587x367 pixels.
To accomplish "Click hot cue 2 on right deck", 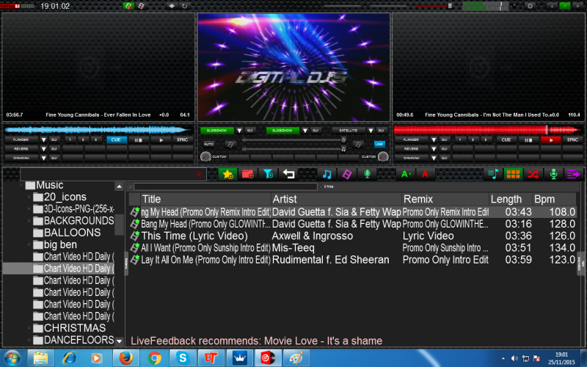I will point(473,139).
